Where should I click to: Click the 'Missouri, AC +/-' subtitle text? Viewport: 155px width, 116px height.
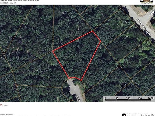[8, 3]
